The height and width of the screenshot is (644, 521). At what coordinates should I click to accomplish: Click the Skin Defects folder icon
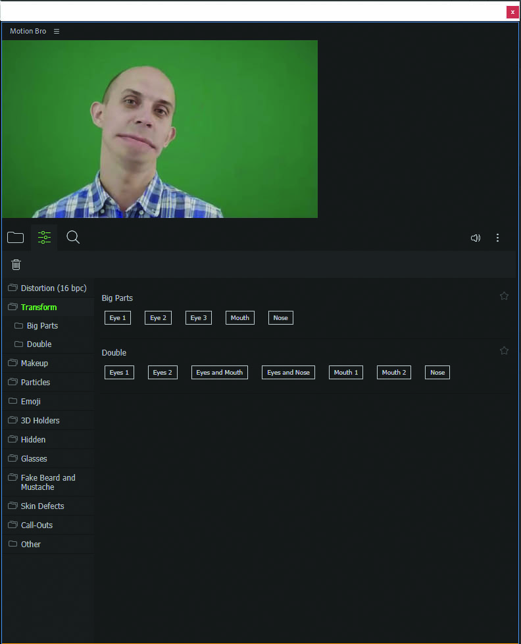tap(12, 505)
